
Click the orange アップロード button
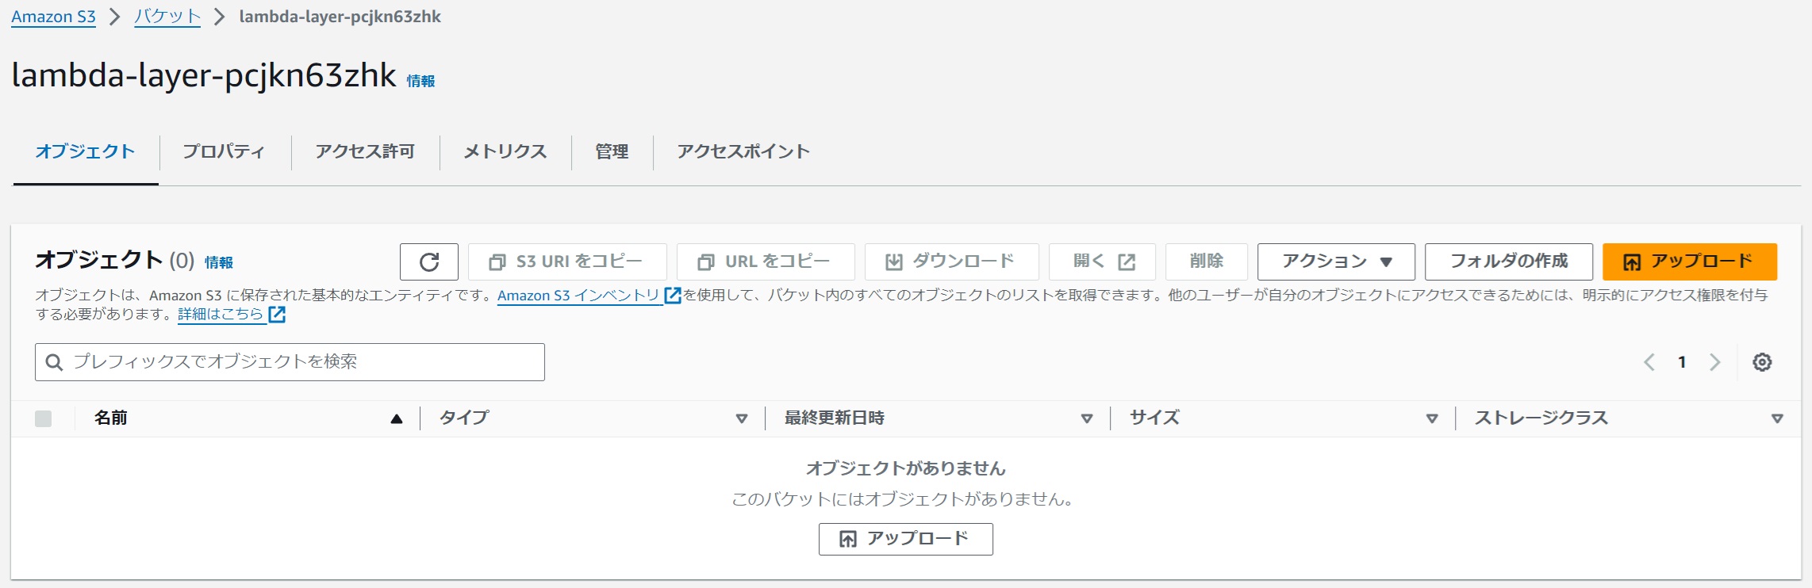(x=1690, y=262)
